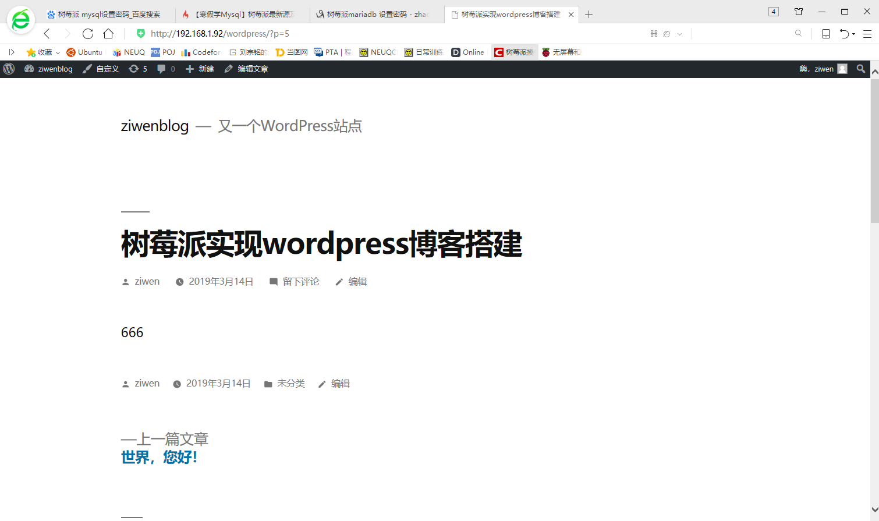Image resolution: width=879 pixels, height=521 pixels.
Task: Click the magnifier in the search box
Action: pyautogui.click(x=799, y=34)
